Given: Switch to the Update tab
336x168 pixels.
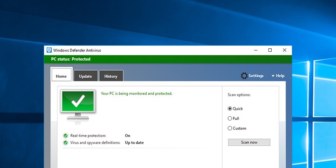Looking at the screenshot, I should point(85,76).
